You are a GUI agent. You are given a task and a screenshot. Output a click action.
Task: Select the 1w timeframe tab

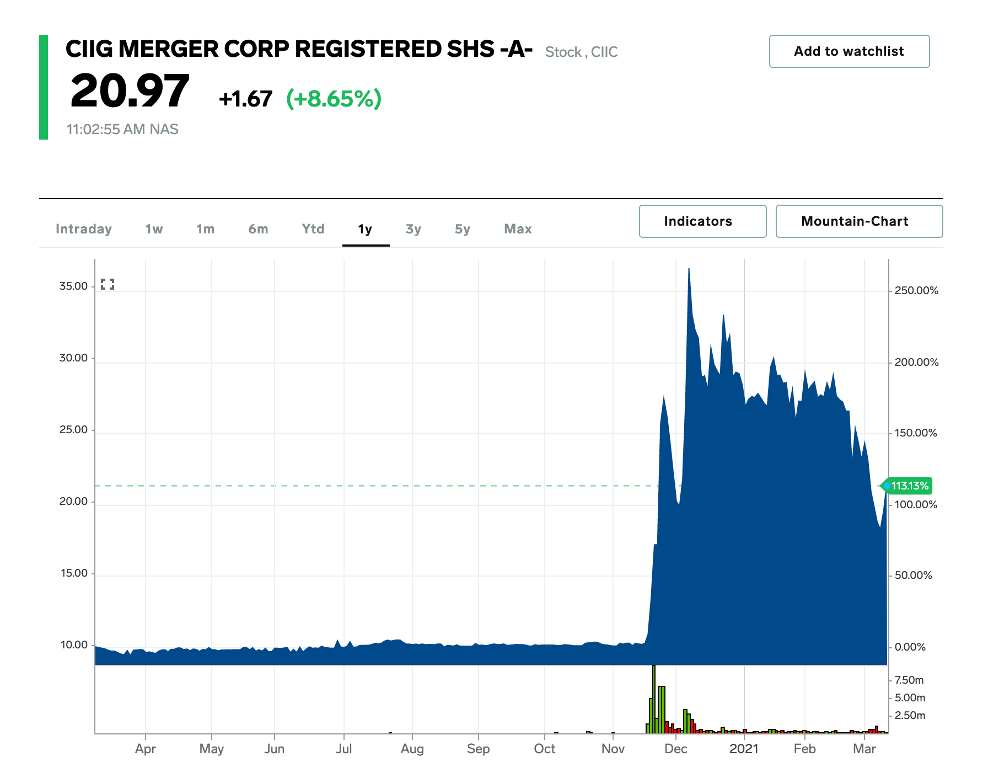coord(153,229)
